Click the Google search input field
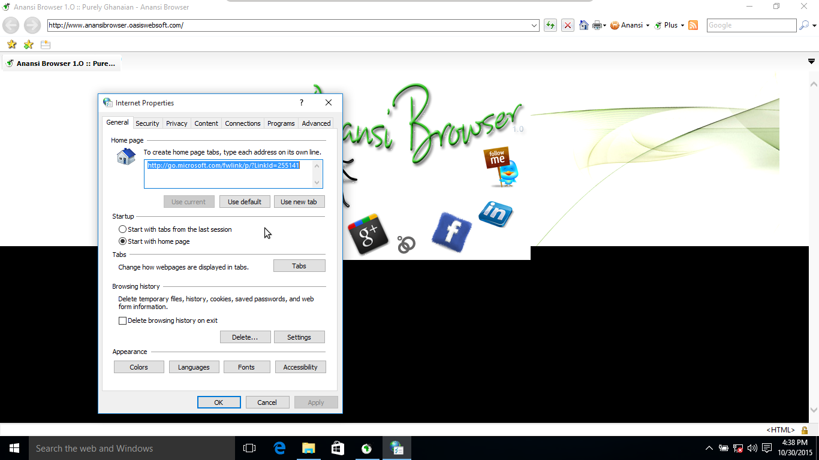 point(751,25)
